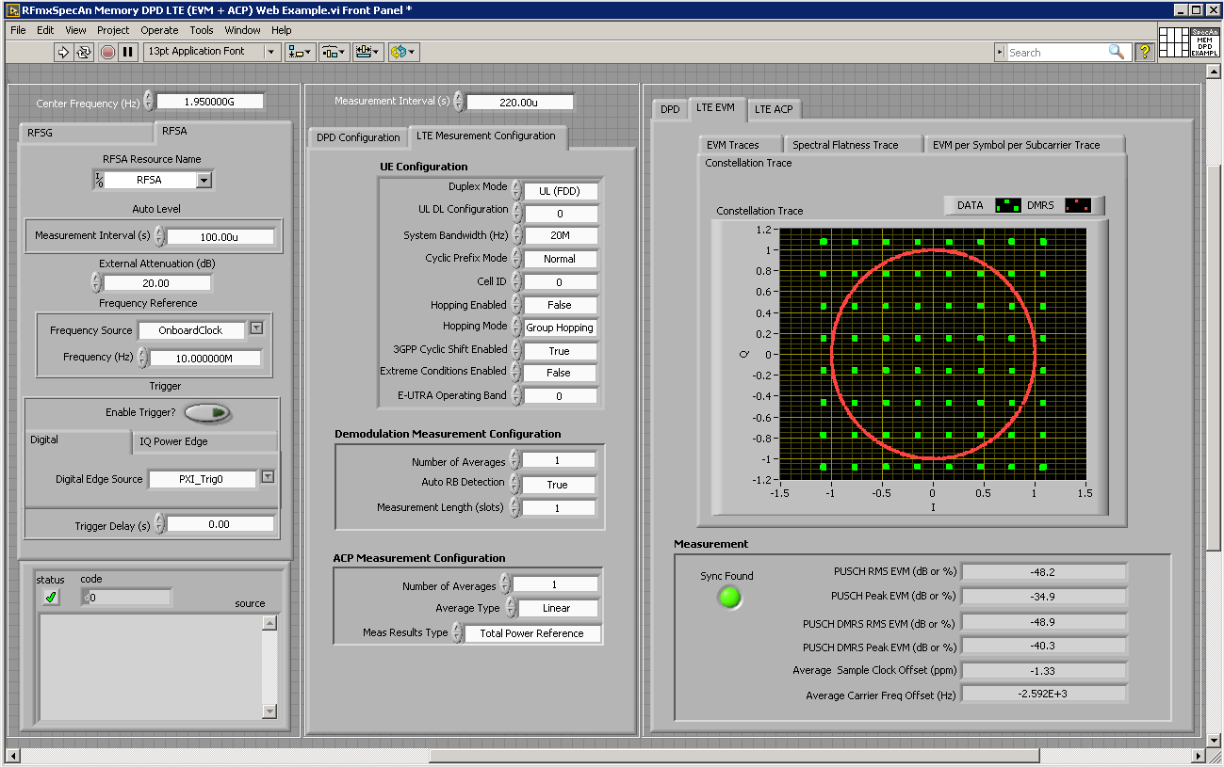The height and width of the screenshot is (767, 1224).
Task: Toggle the Enable Trigger switch
Action: (208, 412)
